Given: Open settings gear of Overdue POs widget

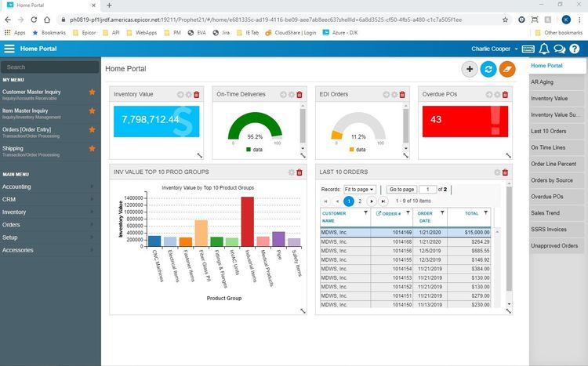Looking at the screenshot, I should [497, 95].
